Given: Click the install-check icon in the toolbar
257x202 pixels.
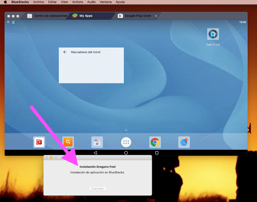Looking at the screenshot, I should [13, 22].
